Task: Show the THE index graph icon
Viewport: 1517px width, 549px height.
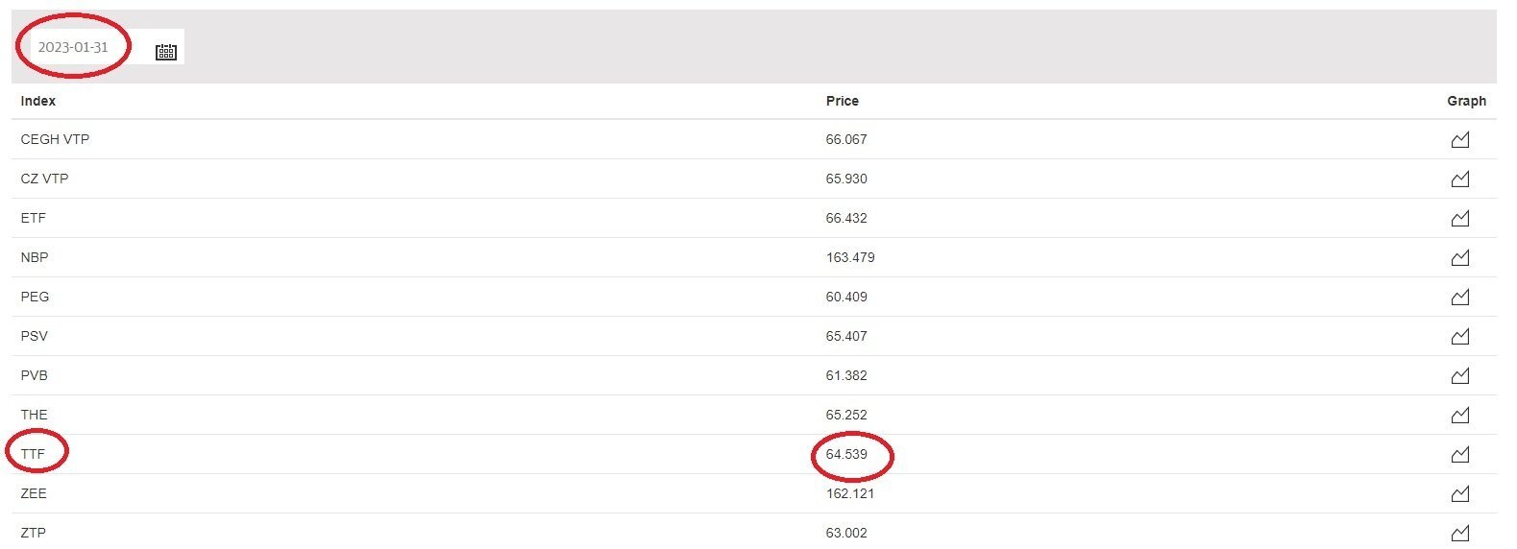Action: (x=1460, y=416)
